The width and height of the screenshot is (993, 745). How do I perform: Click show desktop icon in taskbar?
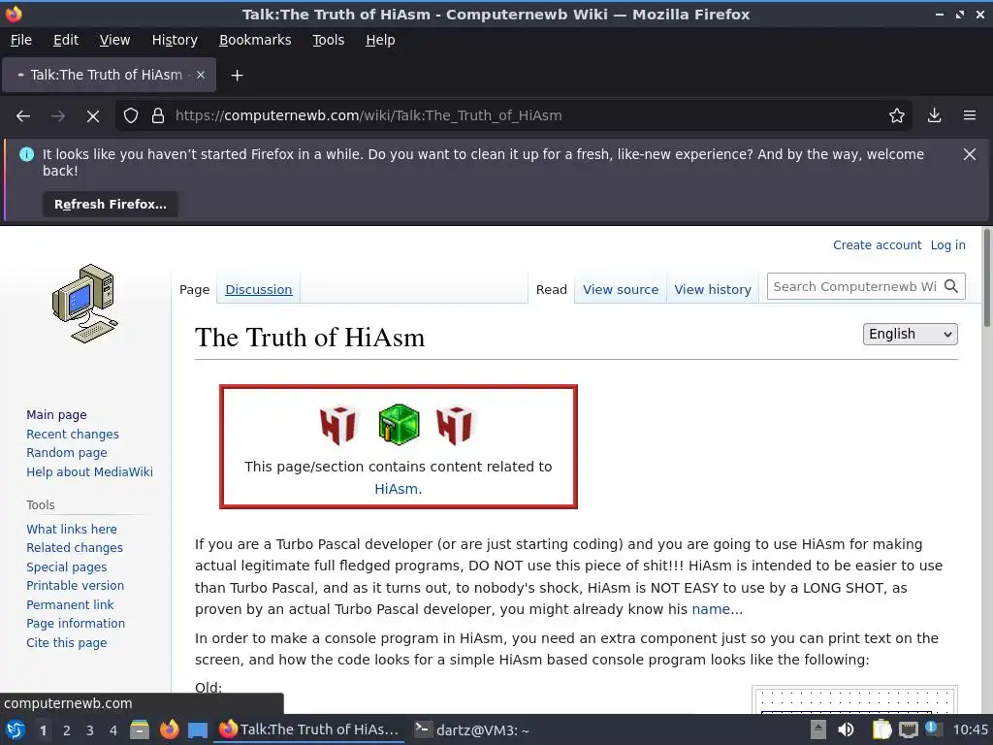[x=198, y=730]
